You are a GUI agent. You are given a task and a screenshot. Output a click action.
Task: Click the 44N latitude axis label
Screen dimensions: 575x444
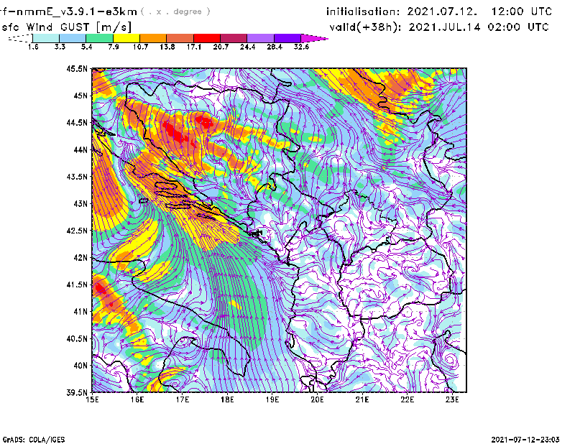[x=80, y=149]
